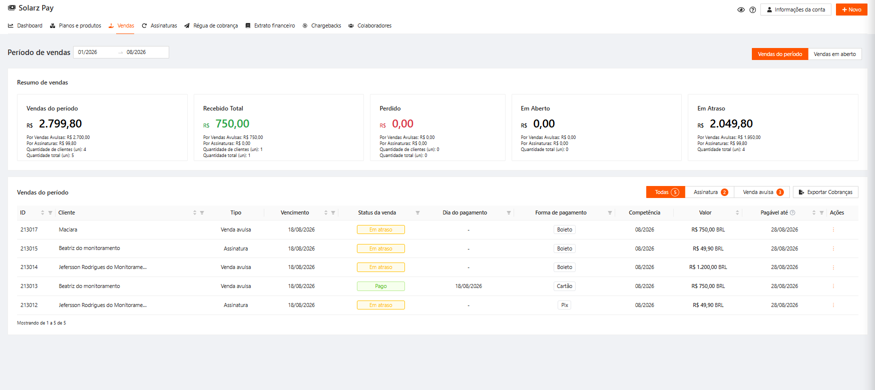Click the filter icon in Status da venda column
The height and width of the screenshot is (390, 875).
(x=417, y=213)
